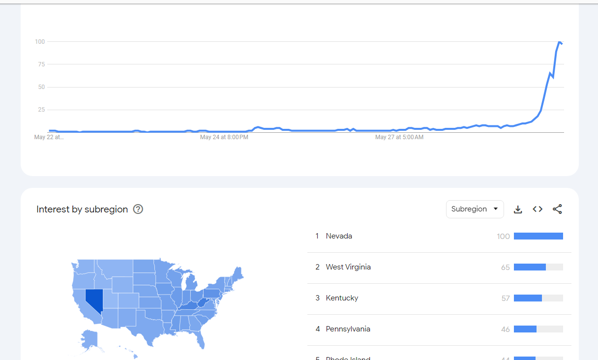598x360 pixels.
Task: Click Nevada's full blue interest bar
Action: (538, 236)
